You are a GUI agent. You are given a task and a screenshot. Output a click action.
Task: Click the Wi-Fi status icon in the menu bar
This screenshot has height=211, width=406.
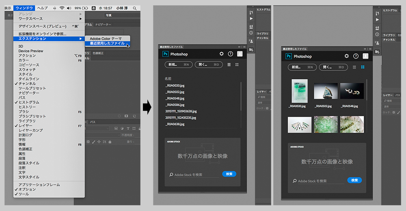point(62,8)
